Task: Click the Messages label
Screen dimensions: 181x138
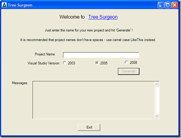Action: (x=20, y=83)
